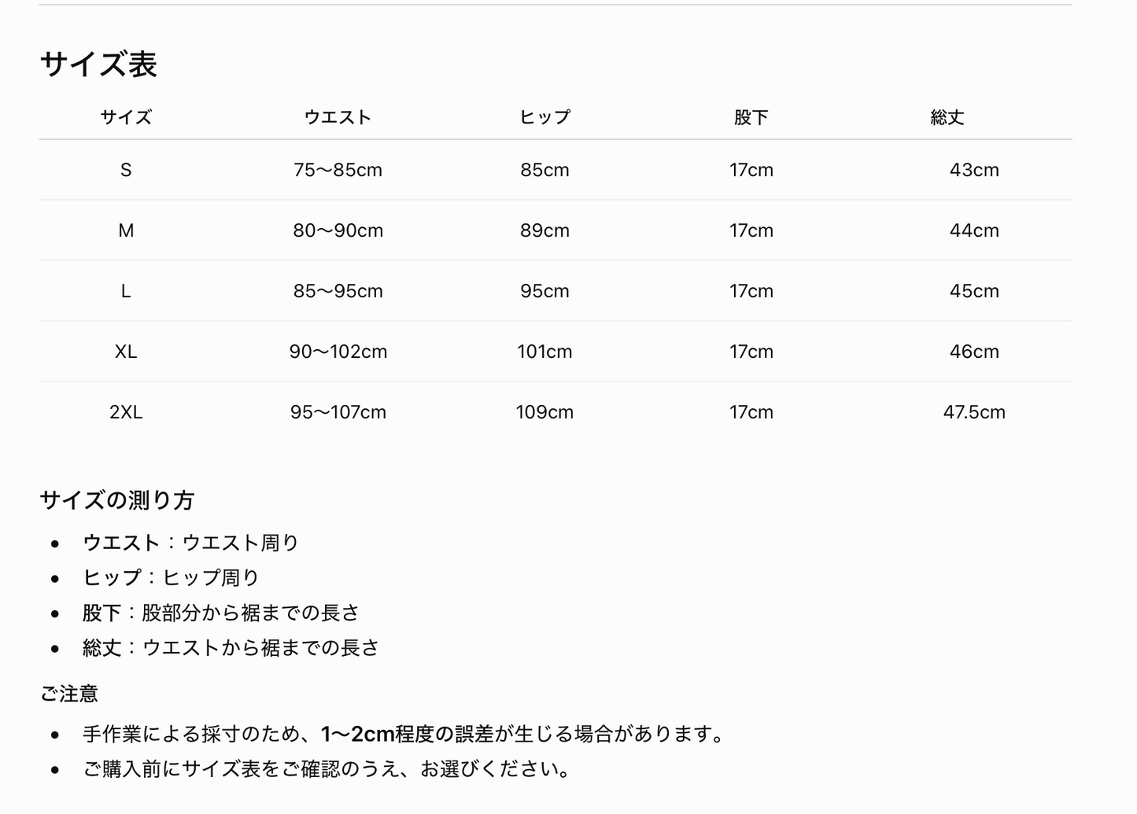Select the L size row label
The width and height of the screenshot is (1137, 814).
point(126,291)
